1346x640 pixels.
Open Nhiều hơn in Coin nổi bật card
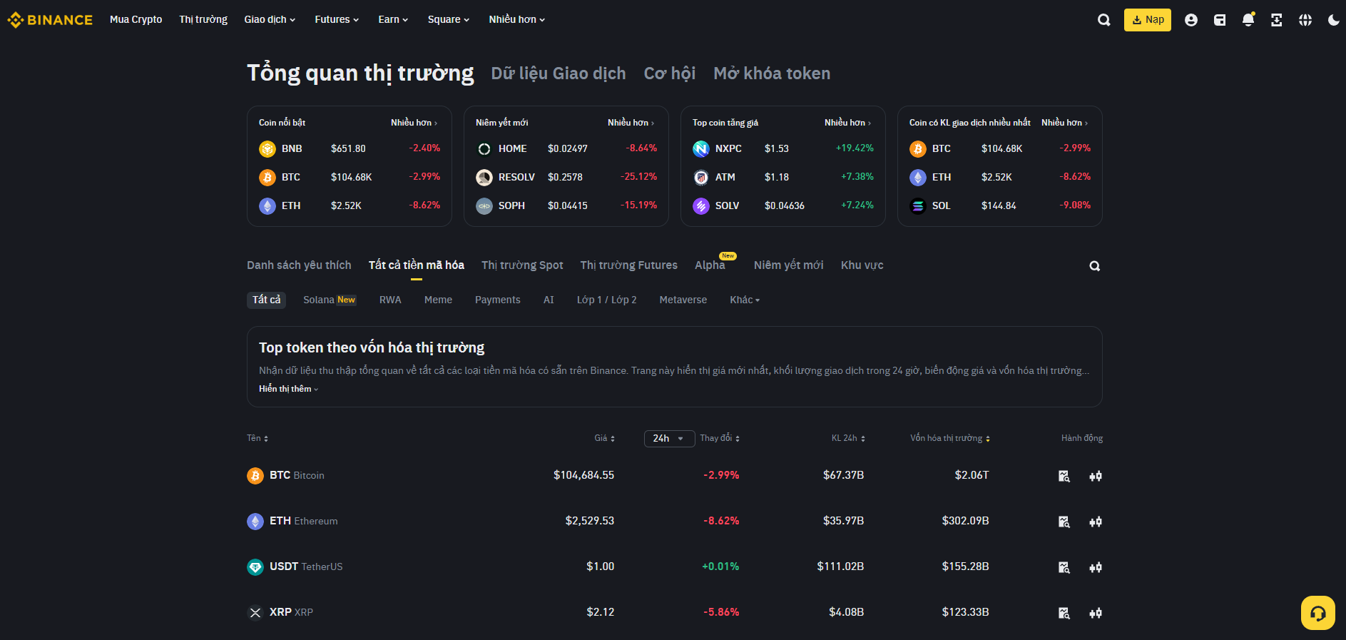point(414,123)
